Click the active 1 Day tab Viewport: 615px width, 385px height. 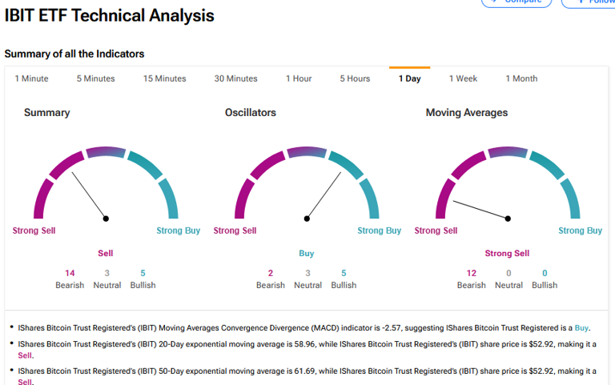tap(410, 78)
